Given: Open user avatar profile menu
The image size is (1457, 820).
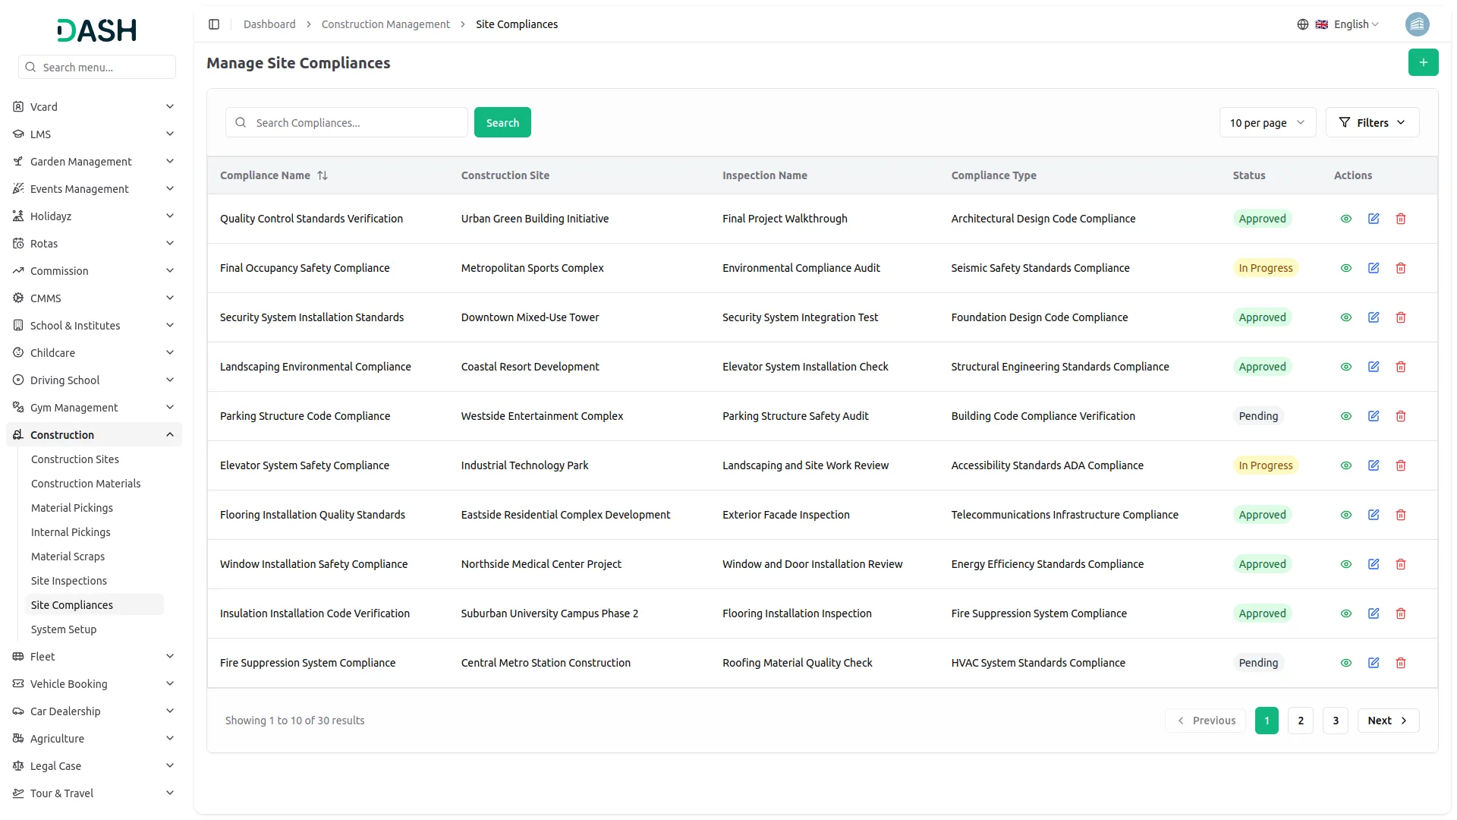Looking at the screenshot, I should point(1417,24).
